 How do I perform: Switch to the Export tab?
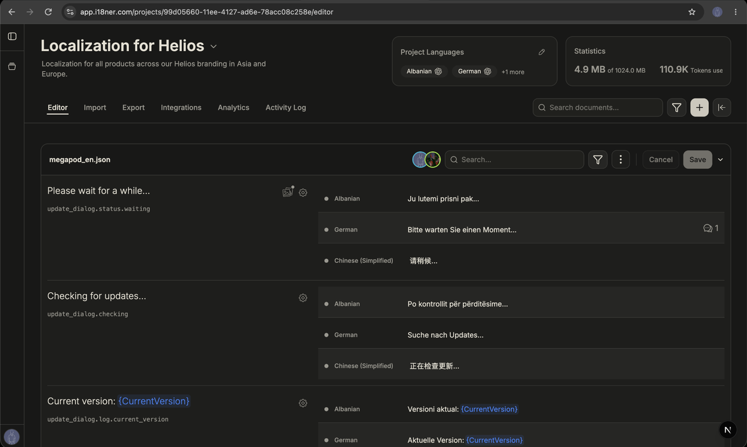tap(134, 108)
